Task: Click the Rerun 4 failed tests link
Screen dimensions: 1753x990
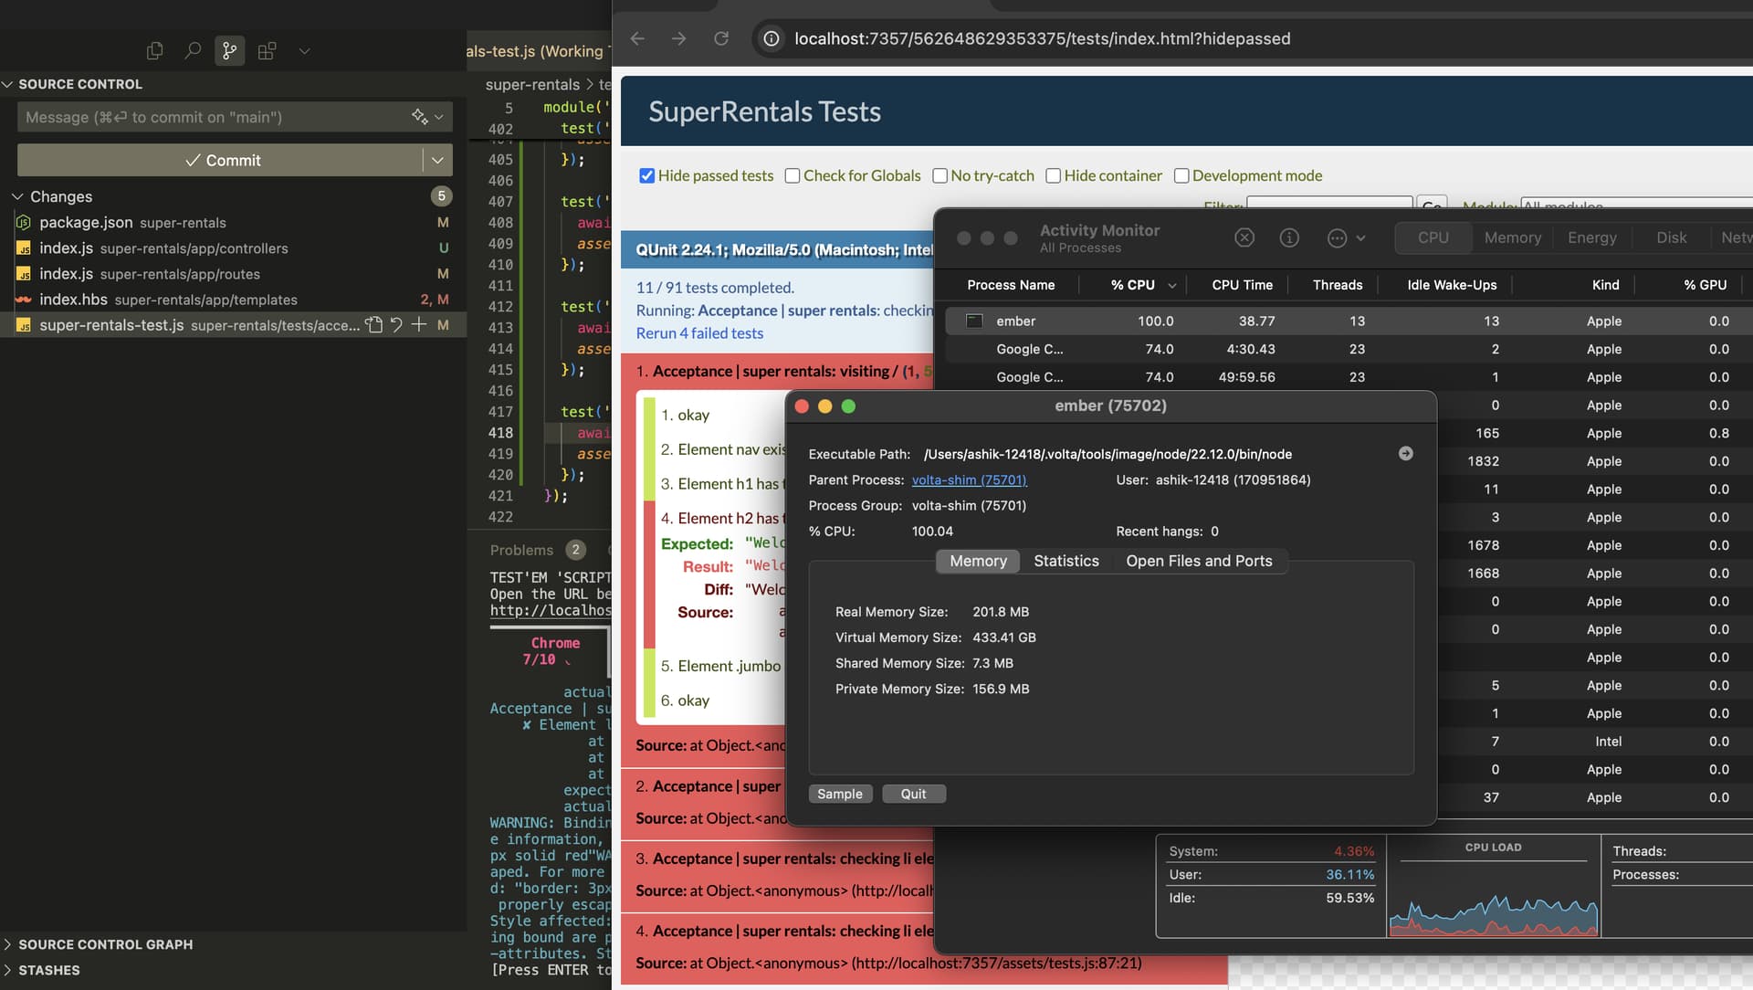Action: click(699, 333)
